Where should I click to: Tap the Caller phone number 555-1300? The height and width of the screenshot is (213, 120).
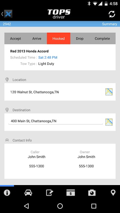click(36, 166)
